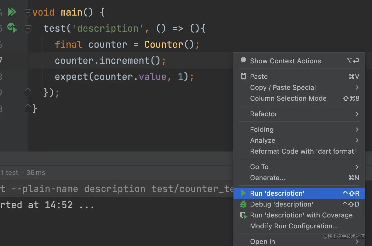Click the passed-test run icon beside test line
372x246 pixels.
12,28
